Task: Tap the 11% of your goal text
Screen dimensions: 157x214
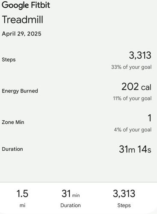Action: [132, 98]
